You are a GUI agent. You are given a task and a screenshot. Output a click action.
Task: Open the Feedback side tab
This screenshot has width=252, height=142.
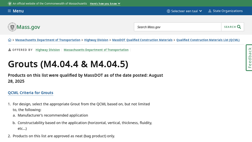[249, 57]
